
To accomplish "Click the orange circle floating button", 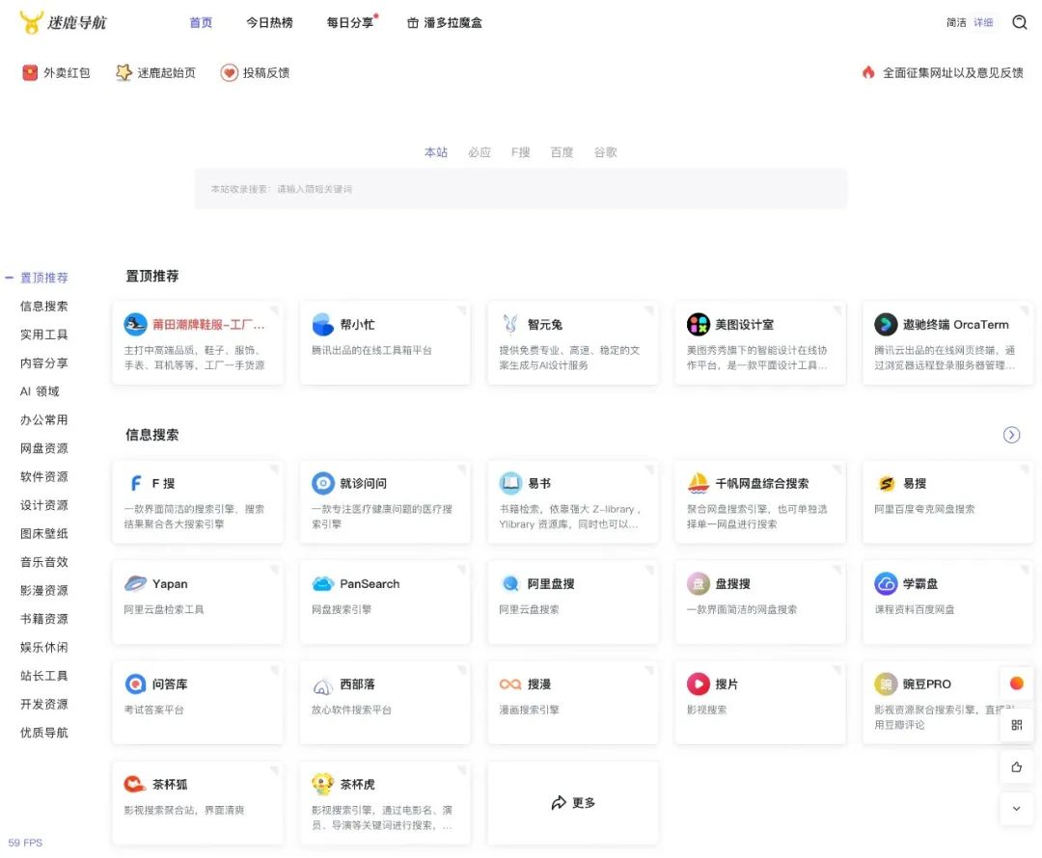I will (x=1017, y=683).
